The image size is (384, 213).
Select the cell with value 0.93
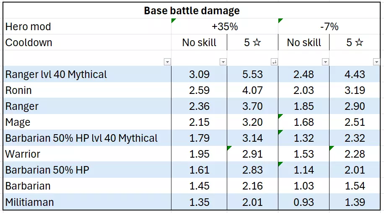(304, 202)
